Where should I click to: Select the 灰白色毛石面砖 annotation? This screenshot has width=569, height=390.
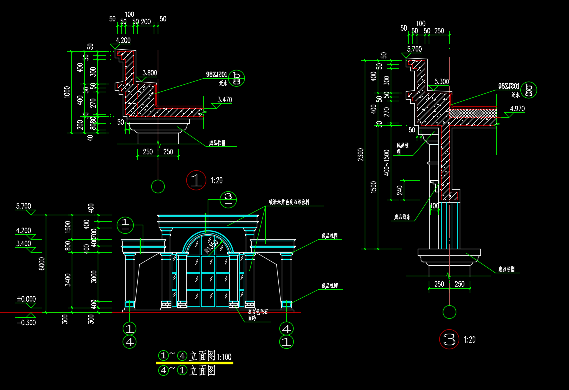[258, 315]
